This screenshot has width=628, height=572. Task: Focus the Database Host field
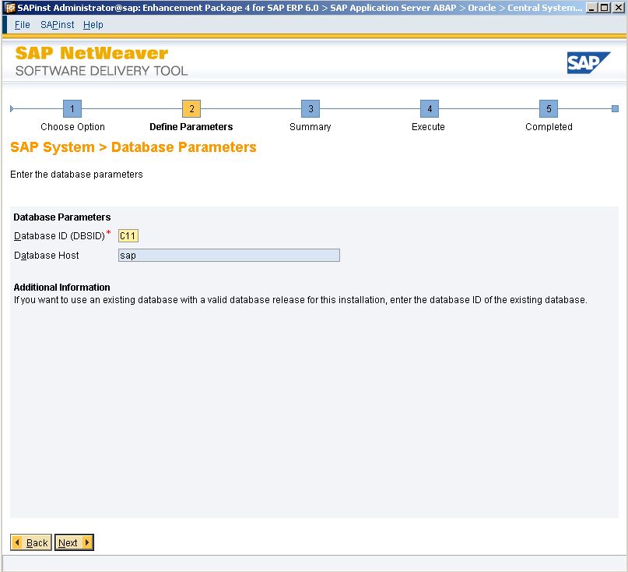point(229,256)
